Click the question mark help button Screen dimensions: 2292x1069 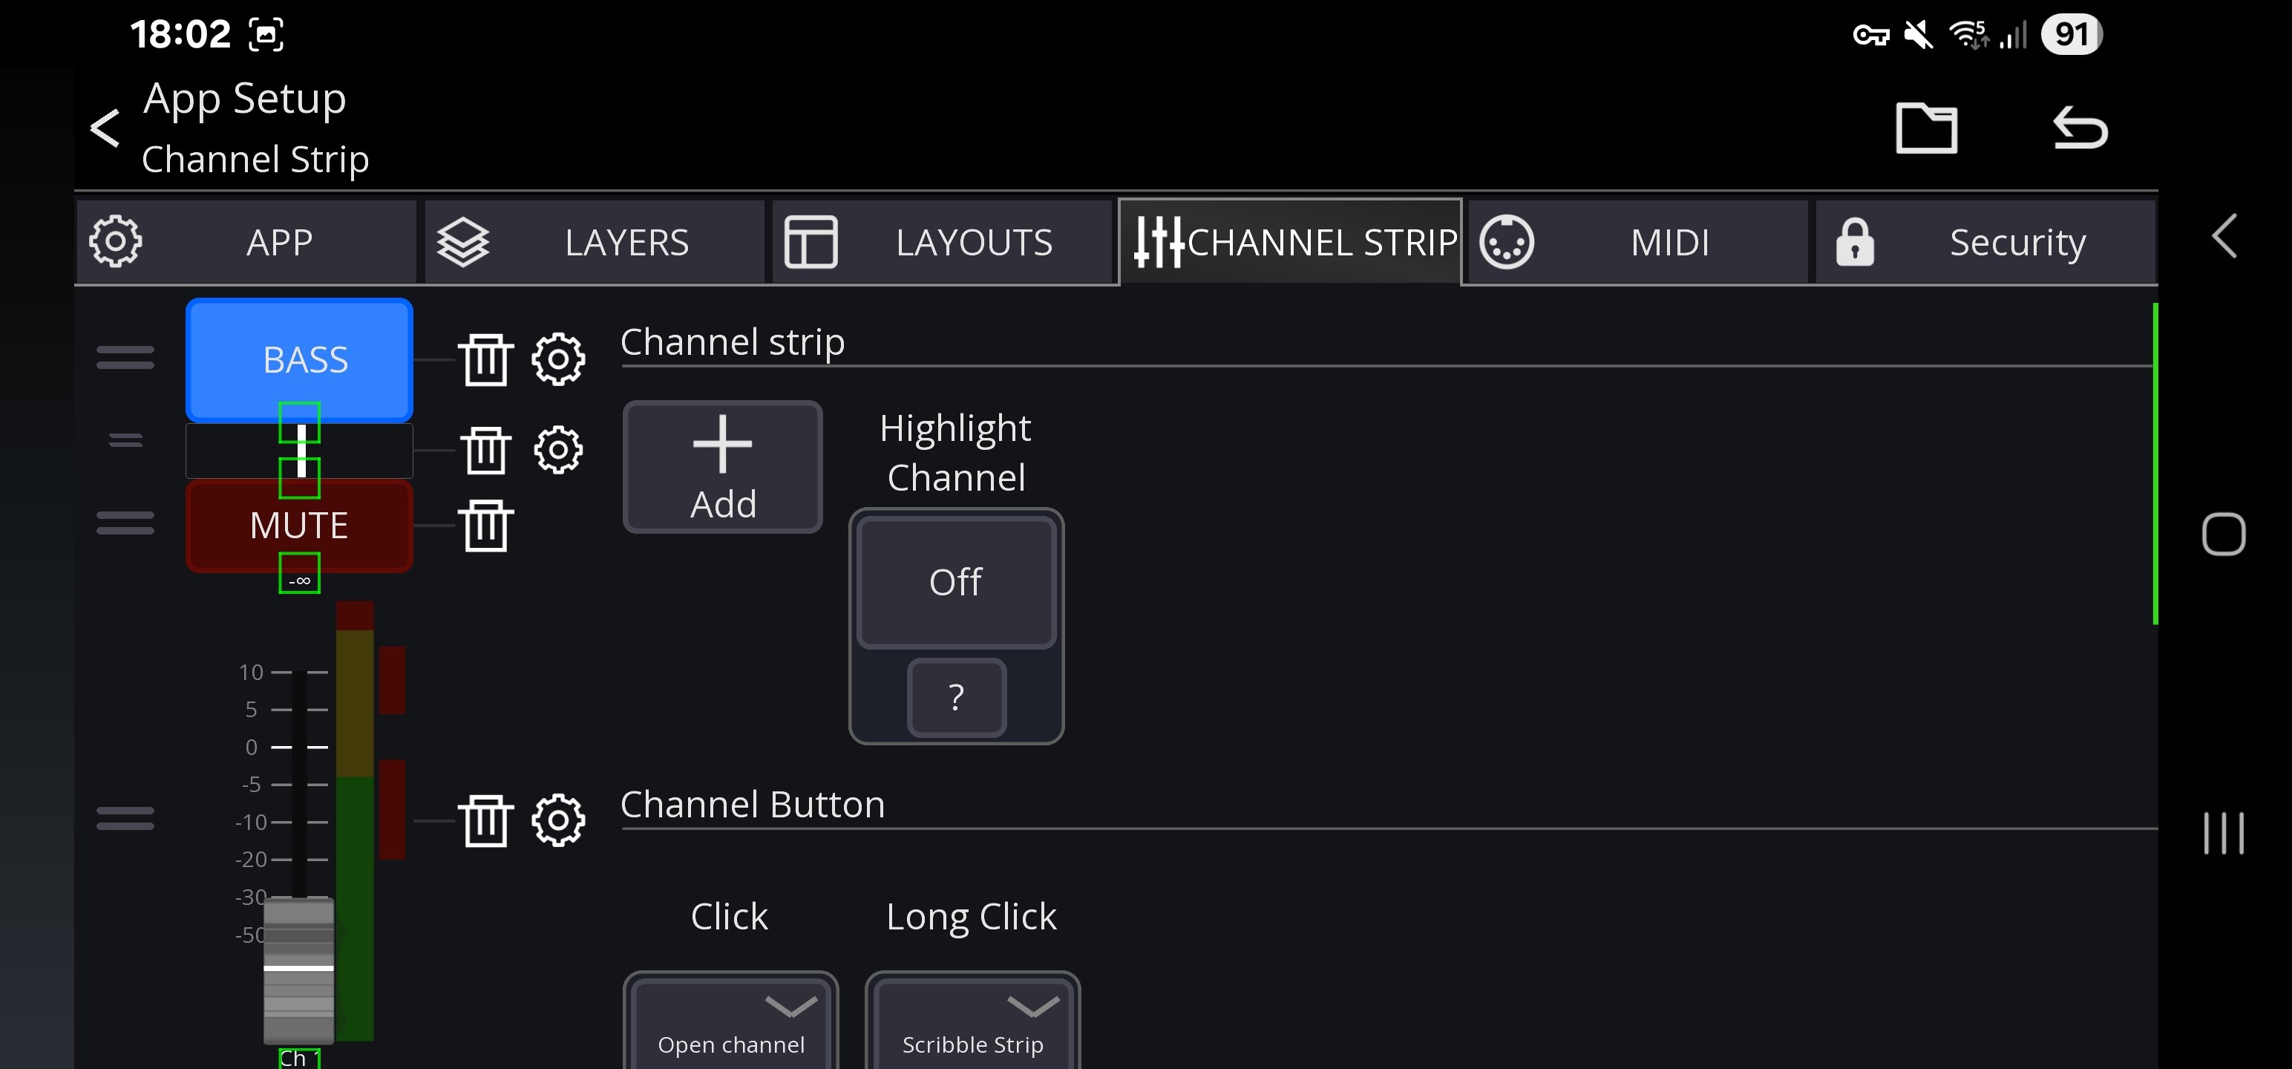click(x=957, y=697)
